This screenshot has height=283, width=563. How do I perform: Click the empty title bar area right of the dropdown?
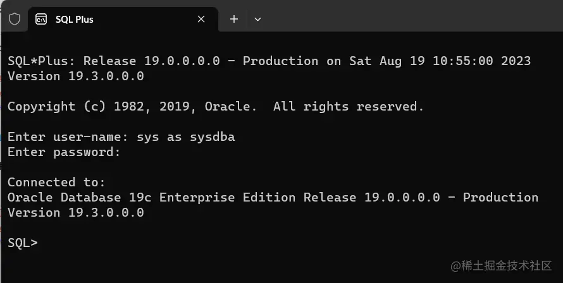pyautogui.click(x=411, y=19)
